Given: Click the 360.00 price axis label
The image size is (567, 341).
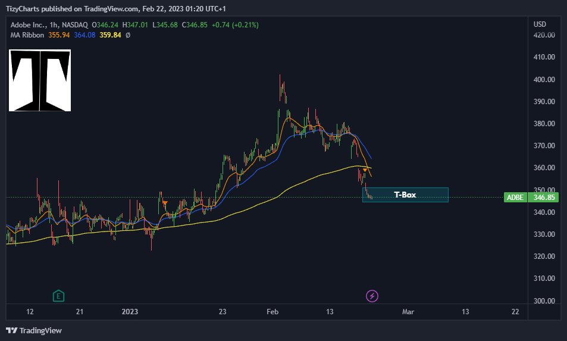Looking at the screenshot, I should [x=544, y=168].
